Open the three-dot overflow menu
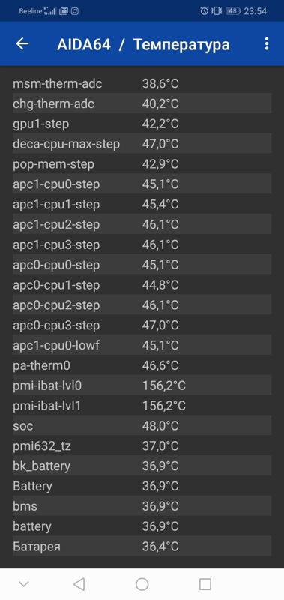Viewport: 284px width, 600px height. point(267,44)
